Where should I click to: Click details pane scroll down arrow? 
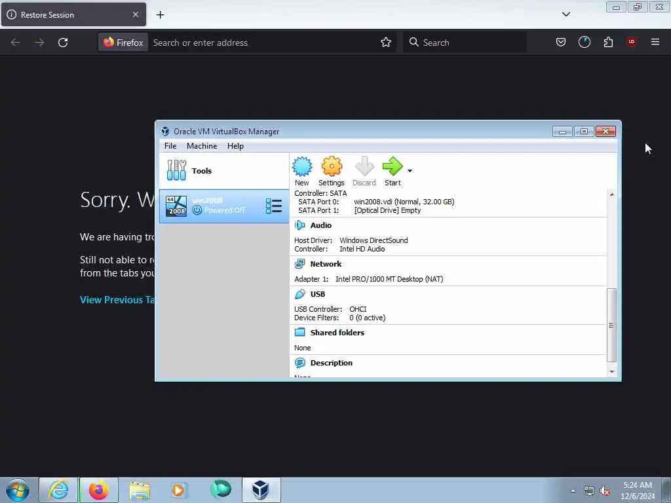click(612, 372)
